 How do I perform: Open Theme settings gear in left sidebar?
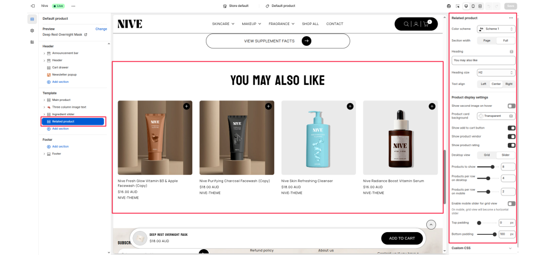(x=32, y=30)
